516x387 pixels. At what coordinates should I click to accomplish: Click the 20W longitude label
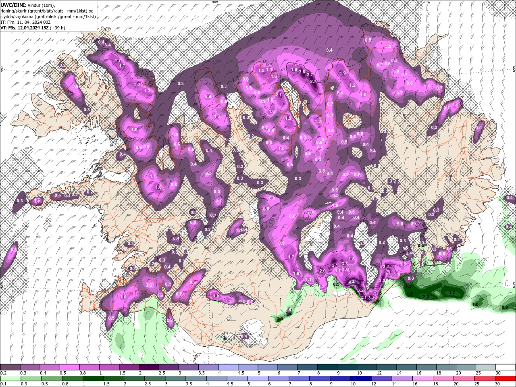(x=214, y=2)
